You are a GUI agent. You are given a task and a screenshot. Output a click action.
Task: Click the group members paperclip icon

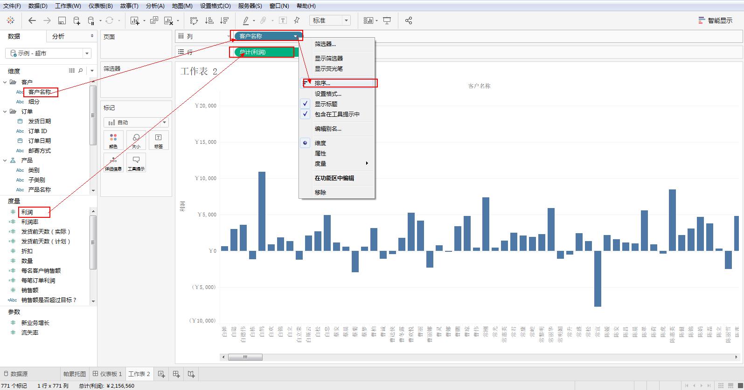[x=264, y=20]
